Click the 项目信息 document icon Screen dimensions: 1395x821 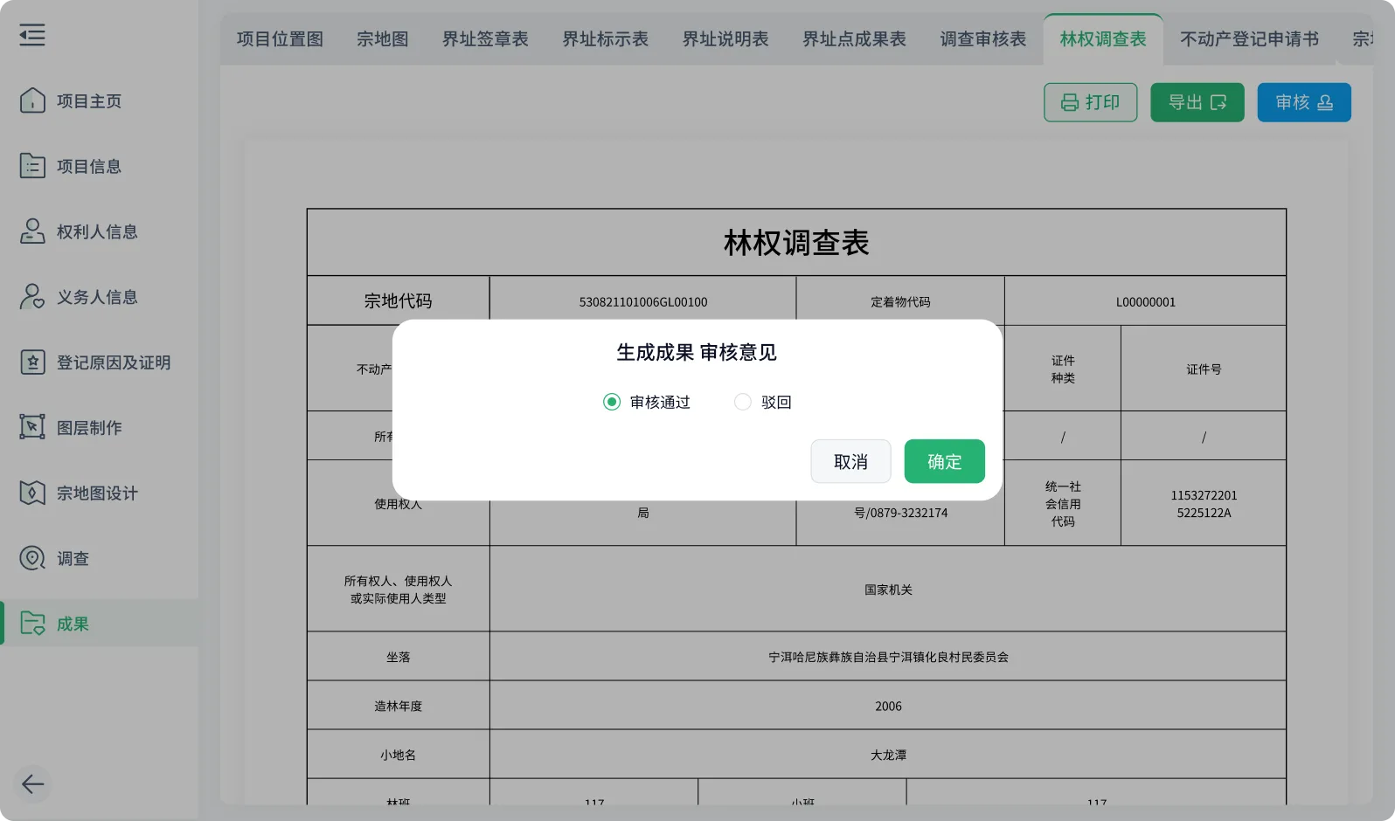[32, 166]
